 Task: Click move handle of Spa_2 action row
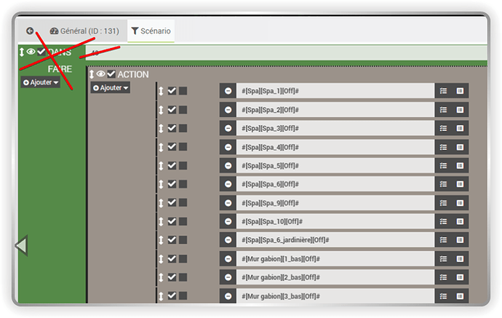pos(161,110)
